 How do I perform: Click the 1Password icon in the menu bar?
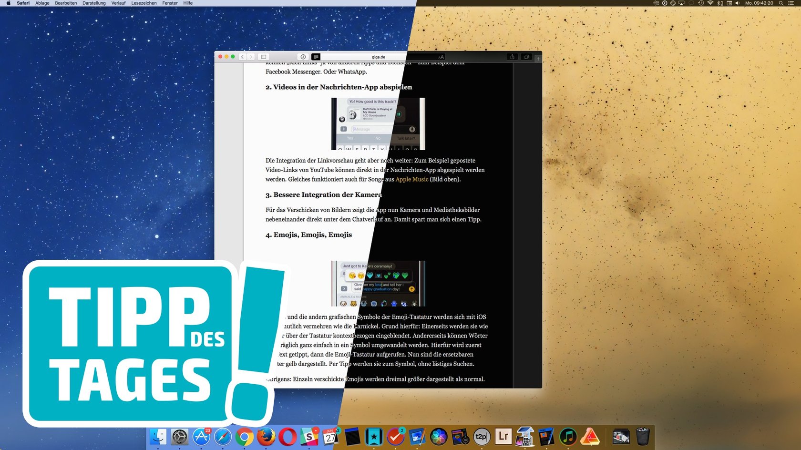665,3
